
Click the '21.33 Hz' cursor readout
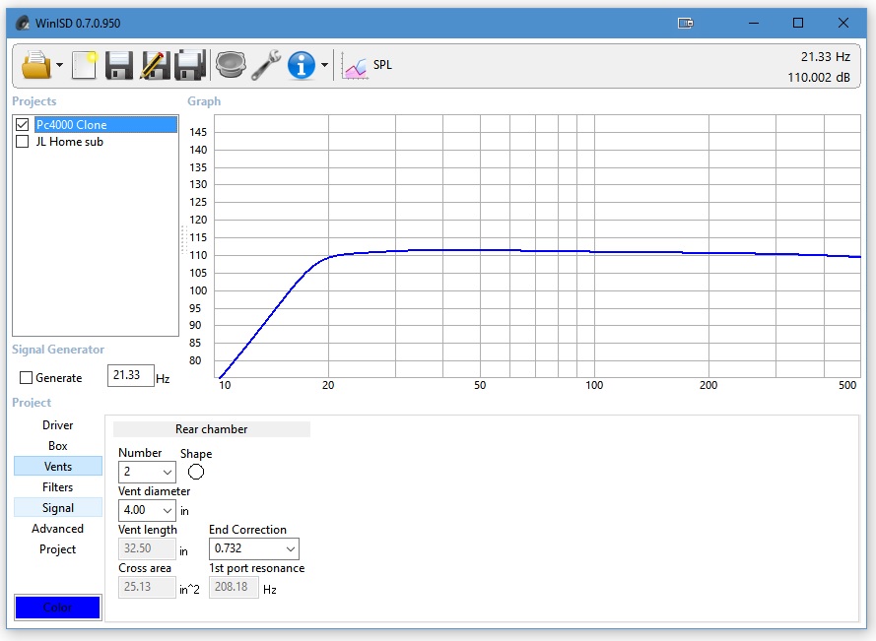click(826, 57)
